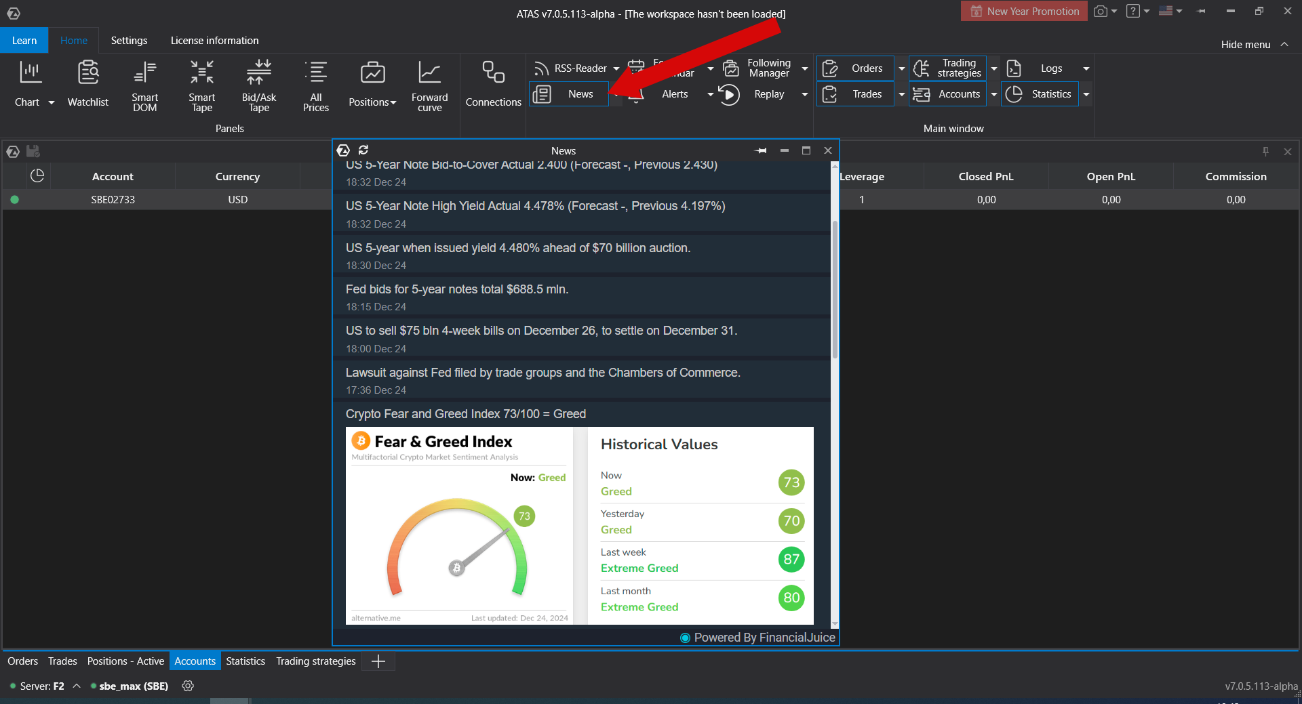Viewport: 1302px width, 704px height.
Task: Open the Alerts panel
Action: (665, 94)
